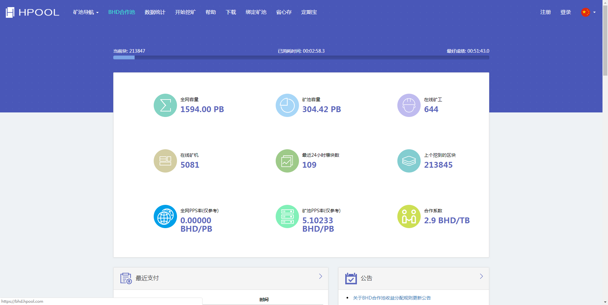
Task: Click the 全网容量 sigma icon
Action: pos(165,105)
